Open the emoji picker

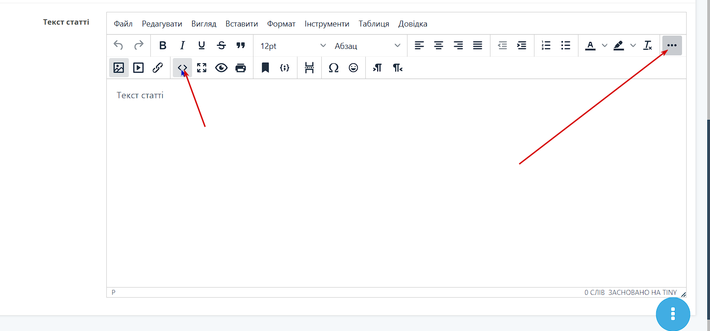(353, 68)
